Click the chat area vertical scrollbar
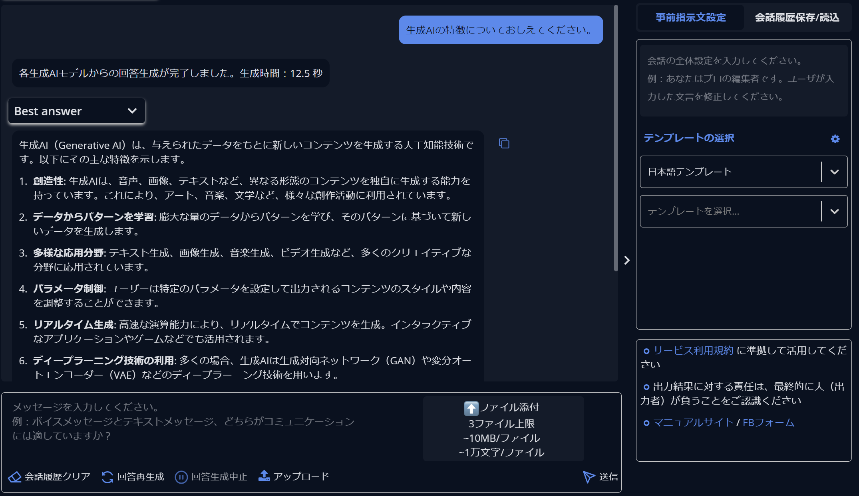859x496 pixels. tap(616, 138)
